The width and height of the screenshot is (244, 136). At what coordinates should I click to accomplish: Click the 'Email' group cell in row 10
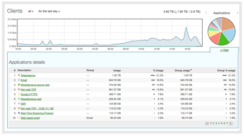point(90,118)
